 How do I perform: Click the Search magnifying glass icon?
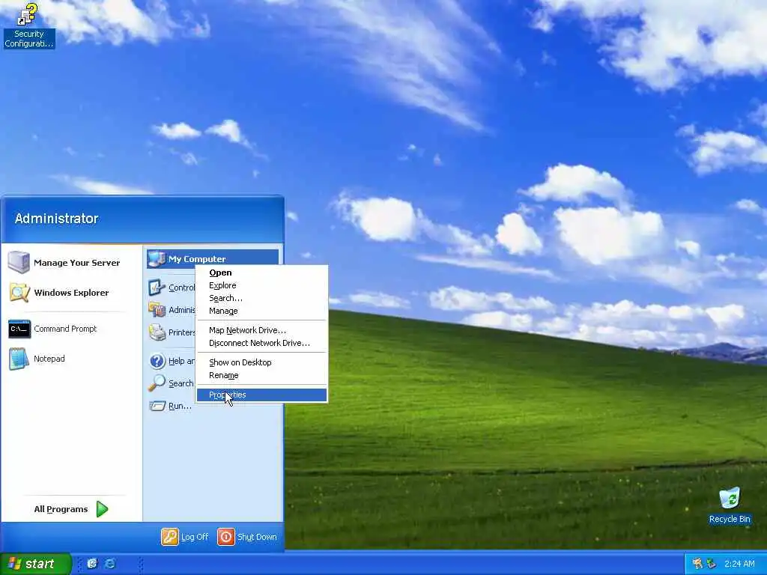(157, 383)
